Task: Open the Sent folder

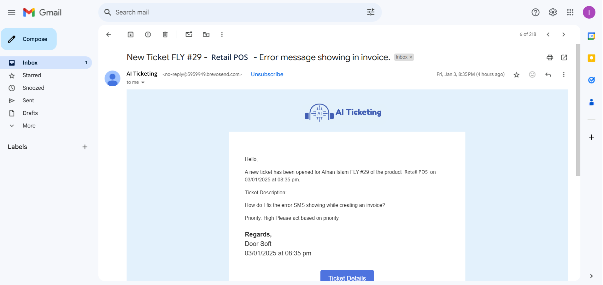Action: tap(28, 100)
